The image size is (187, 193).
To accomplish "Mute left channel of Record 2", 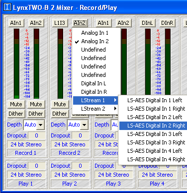I will (60, 104).
